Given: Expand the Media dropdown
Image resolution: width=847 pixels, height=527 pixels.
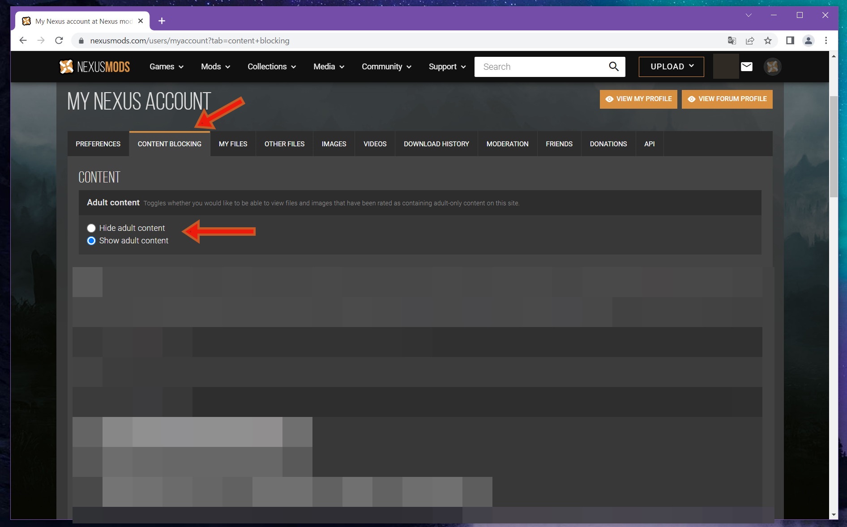Looking at the screenshot, I should 329,67.
